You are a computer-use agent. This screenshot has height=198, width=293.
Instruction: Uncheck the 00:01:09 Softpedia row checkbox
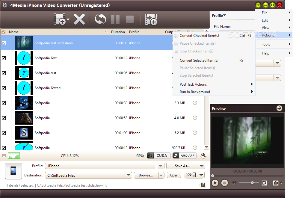(x=4, y=133)
